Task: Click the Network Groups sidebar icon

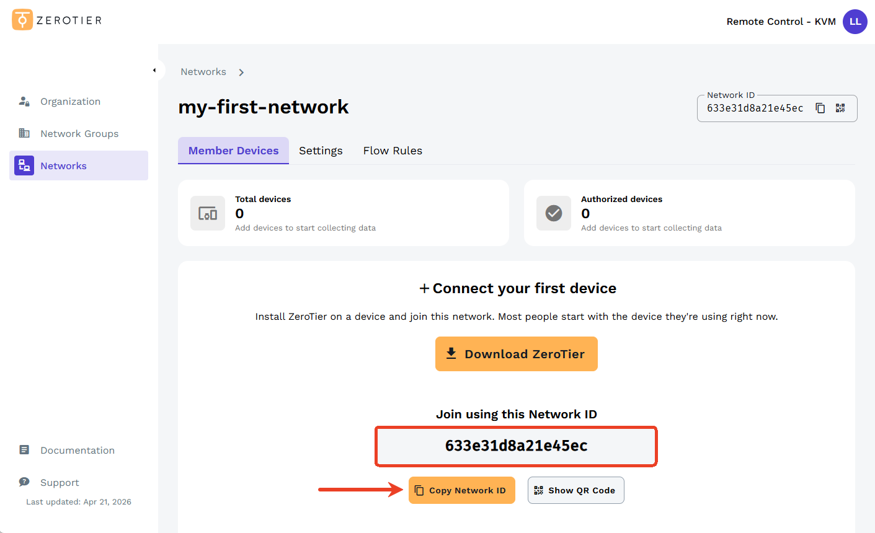Action: (x=24, y=133)
